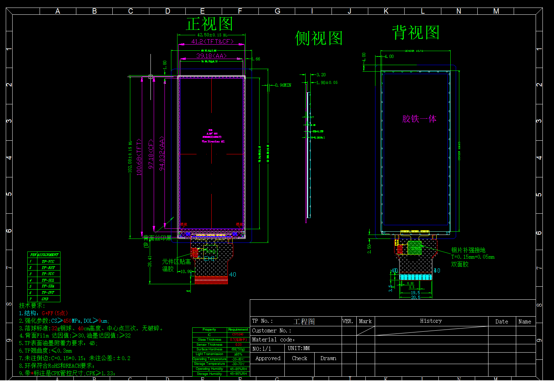
Task: Select the 背视图 back view title
Action: click(416, 32)
